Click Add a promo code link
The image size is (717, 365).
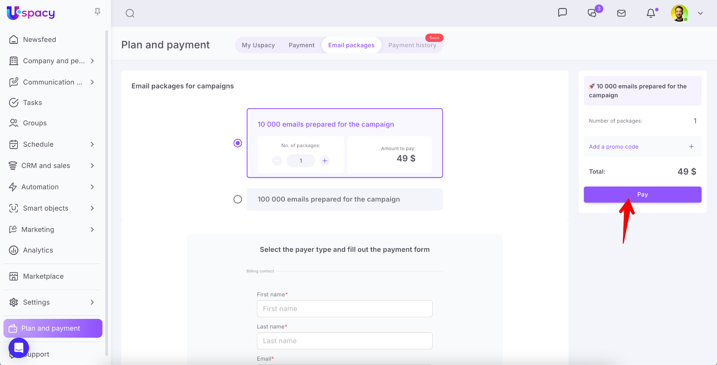pyautogui.click(x=613, y=147)
